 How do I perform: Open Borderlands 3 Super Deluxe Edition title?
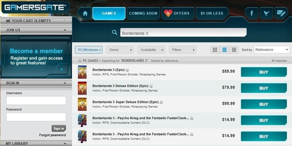tap(125, 102)
